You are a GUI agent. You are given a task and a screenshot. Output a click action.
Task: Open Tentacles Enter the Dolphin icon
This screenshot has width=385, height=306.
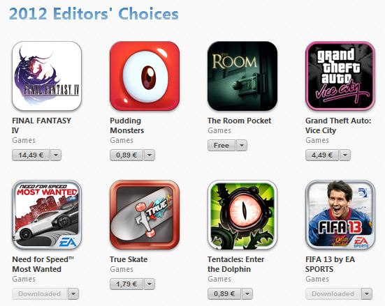[x=242, y=215]
